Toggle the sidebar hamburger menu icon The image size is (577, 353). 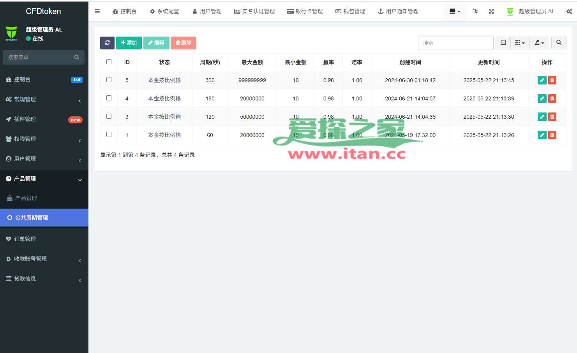coord(97,11)
